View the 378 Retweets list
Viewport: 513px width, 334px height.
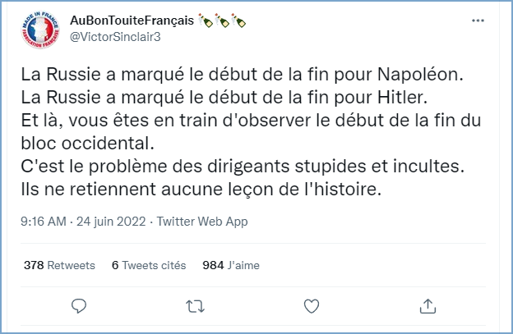coord(59,265)
